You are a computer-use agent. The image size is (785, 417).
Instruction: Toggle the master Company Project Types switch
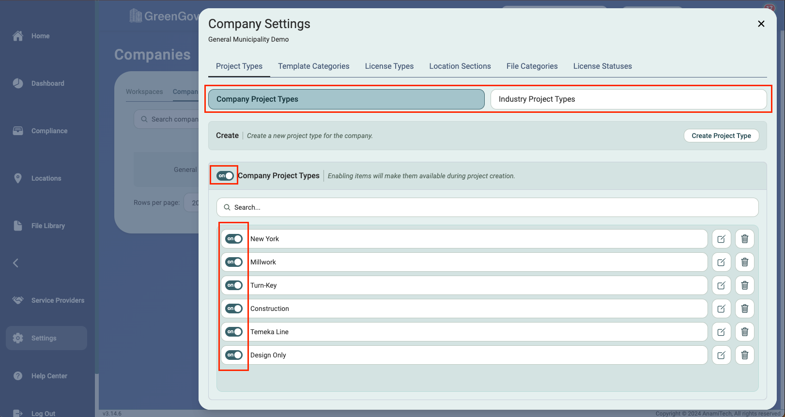point(225,176)
